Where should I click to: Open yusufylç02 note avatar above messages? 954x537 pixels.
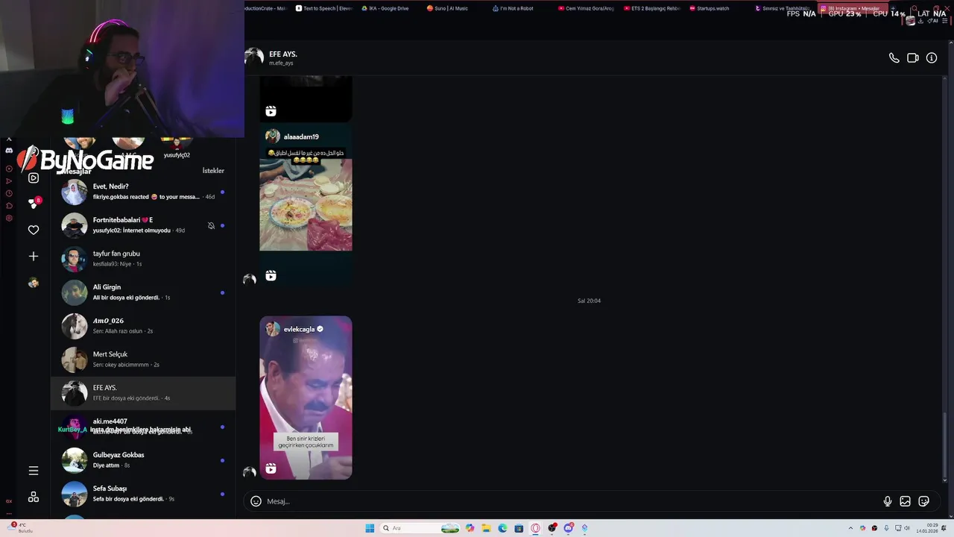[x=177, y=142]
